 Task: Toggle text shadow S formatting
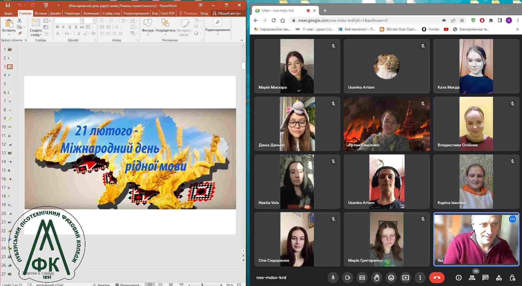(x=75, y=27)
